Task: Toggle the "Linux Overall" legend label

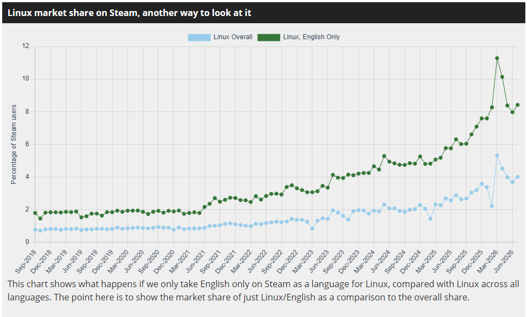Action: [x=233, y=37]
